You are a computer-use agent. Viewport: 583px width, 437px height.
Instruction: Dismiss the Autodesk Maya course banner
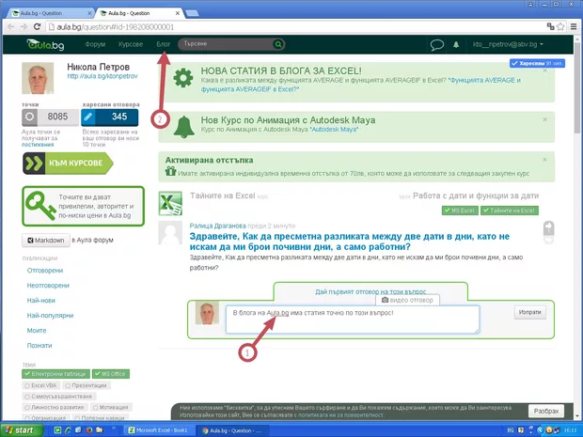[544, 119]
